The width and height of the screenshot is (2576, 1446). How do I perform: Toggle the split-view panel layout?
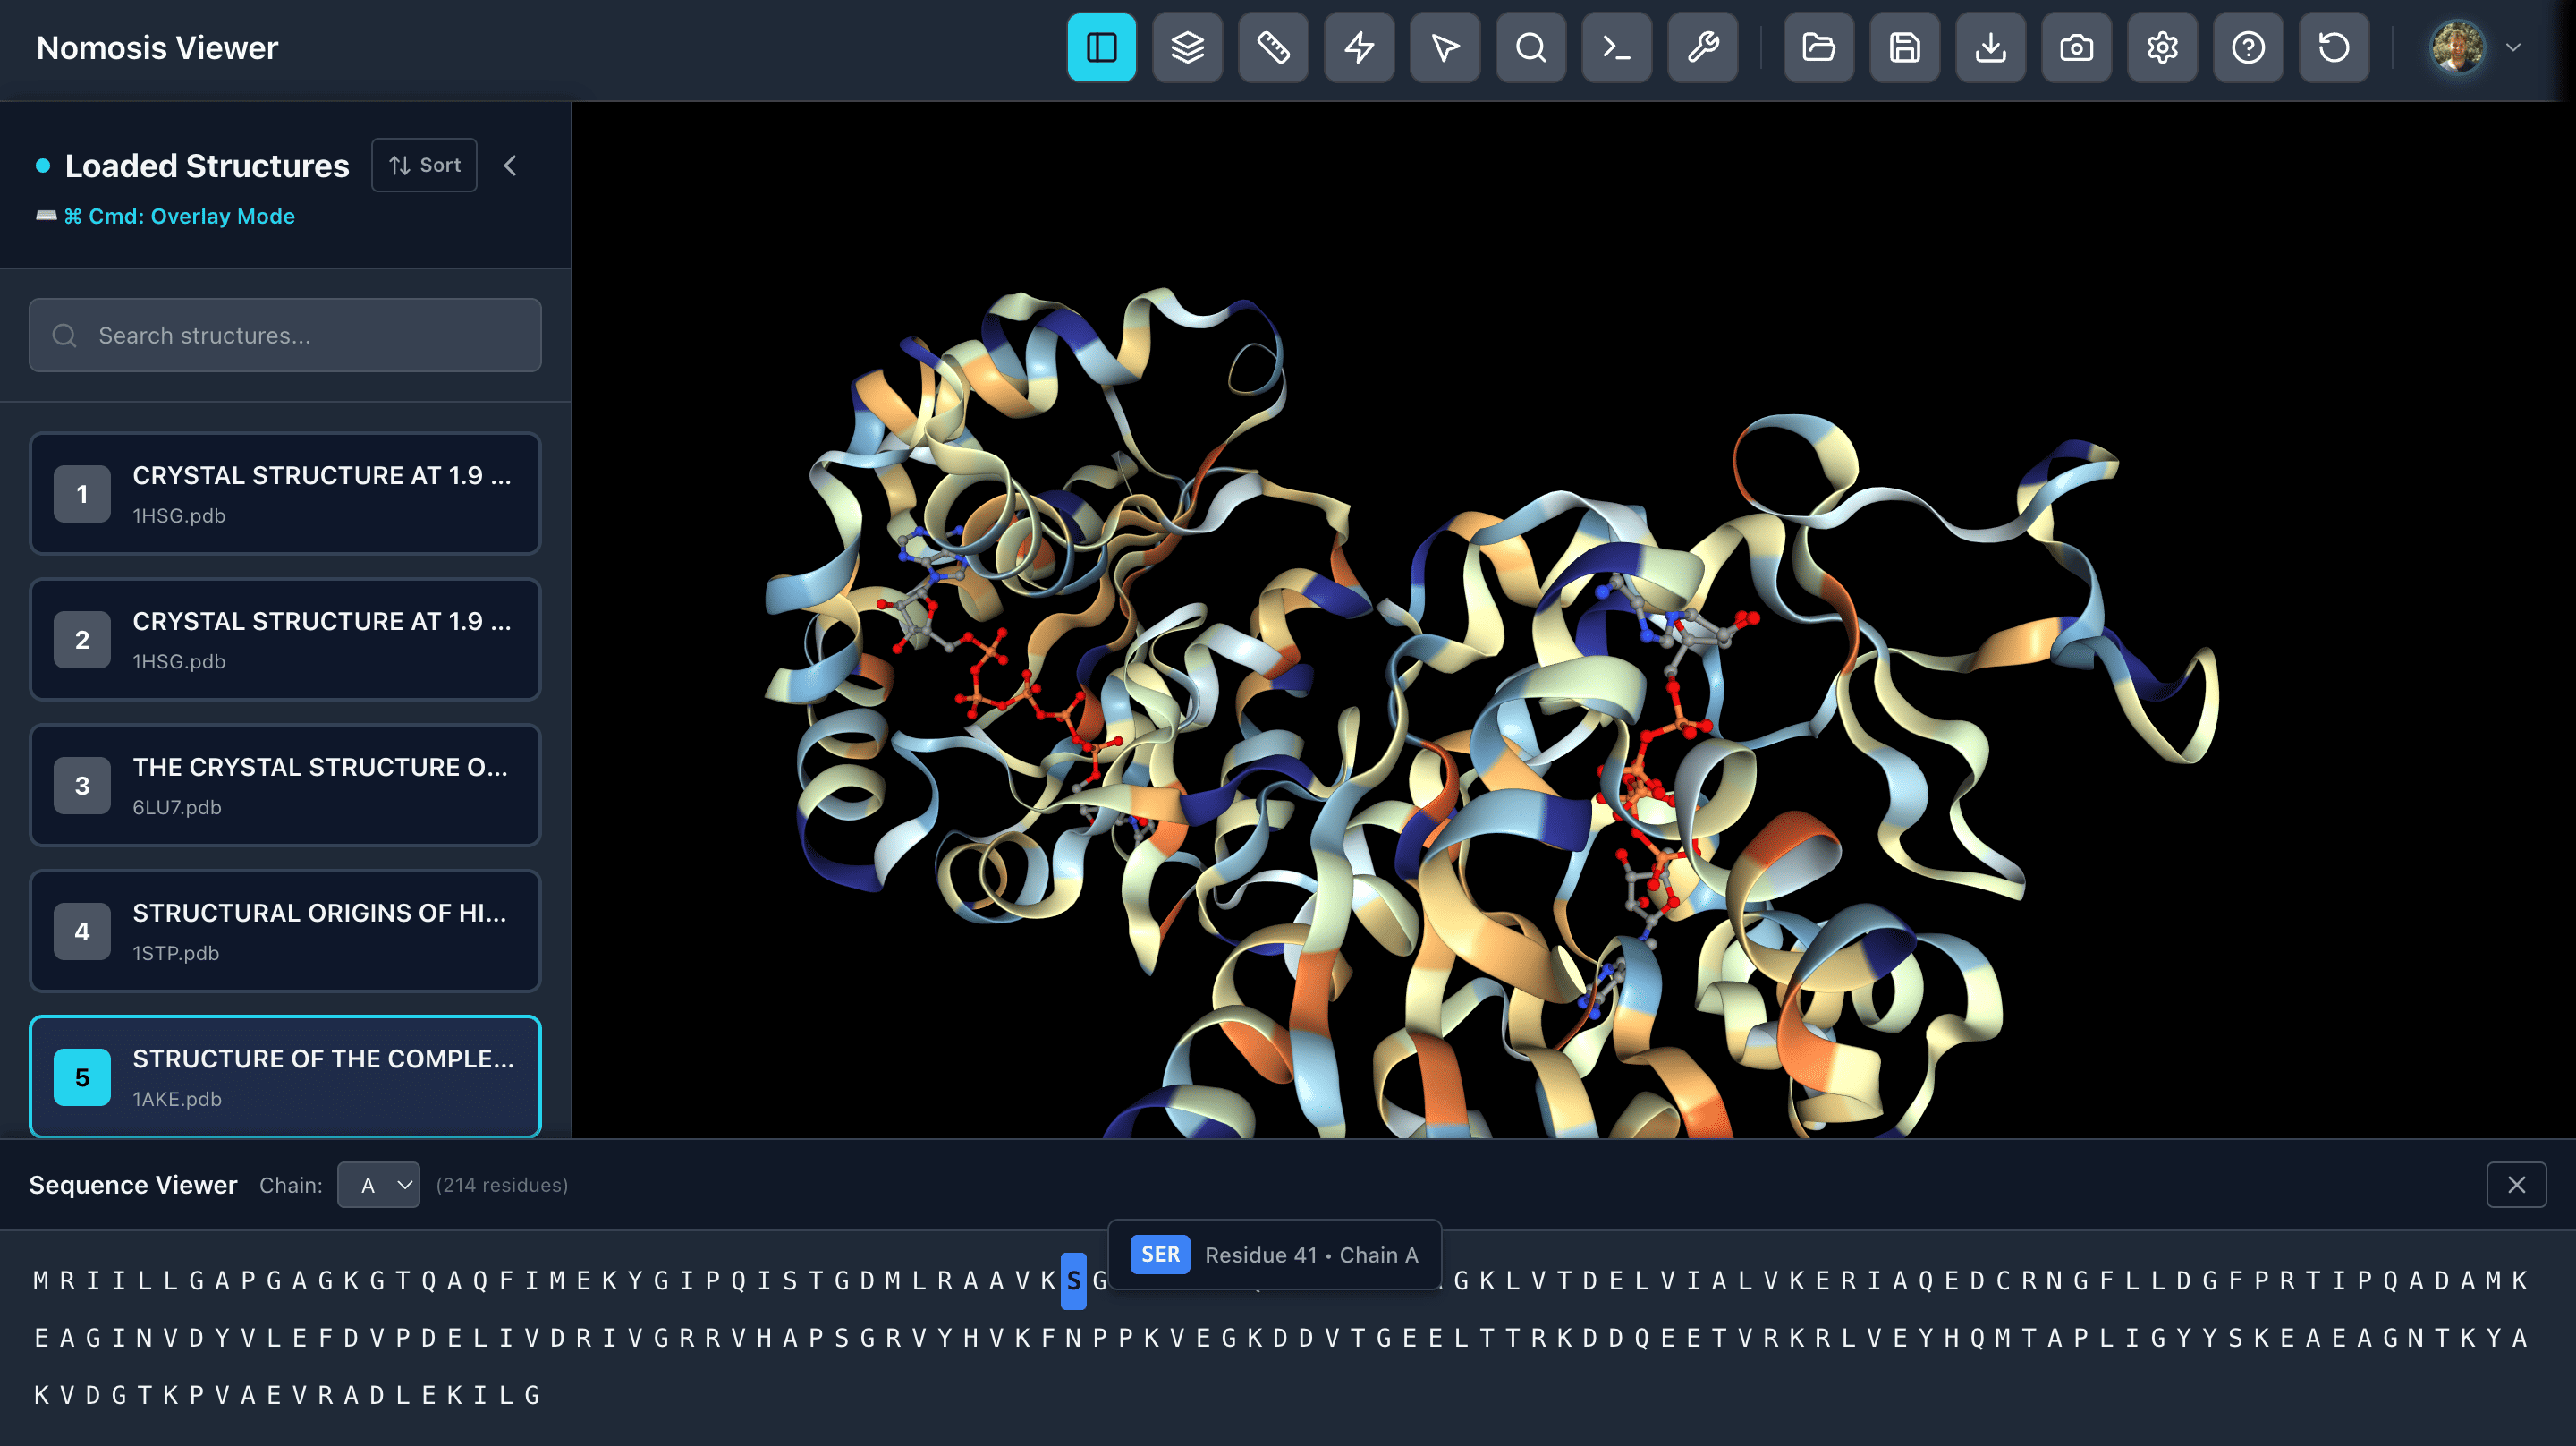[x=1101, y=47]
